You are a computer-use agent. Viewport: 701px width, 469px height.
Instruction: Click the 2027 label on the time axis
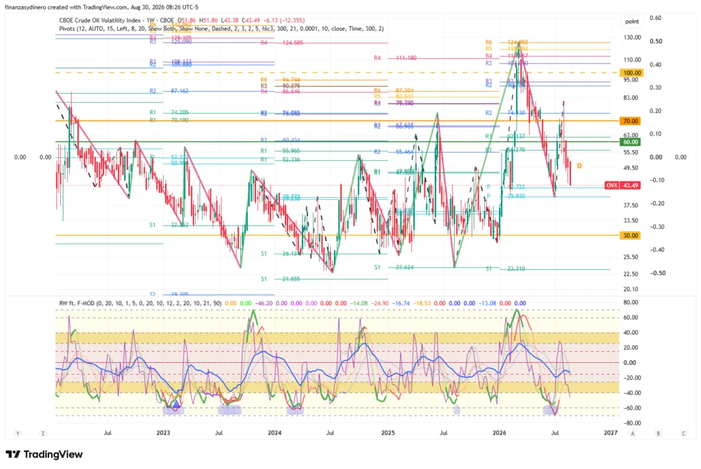coord(611,433)
